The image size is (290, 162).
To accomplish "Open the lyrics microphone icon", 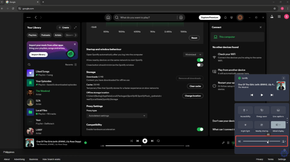I will [x=223, y=143].
